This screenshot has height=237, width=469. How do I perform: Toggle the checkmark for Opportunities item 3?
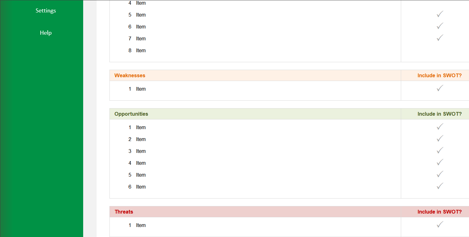pos(440,150)
